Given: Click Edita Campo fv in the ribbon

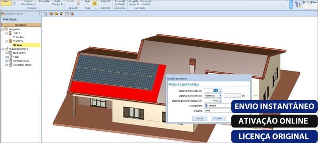Looking at the screenshot, I should point(58,3).
